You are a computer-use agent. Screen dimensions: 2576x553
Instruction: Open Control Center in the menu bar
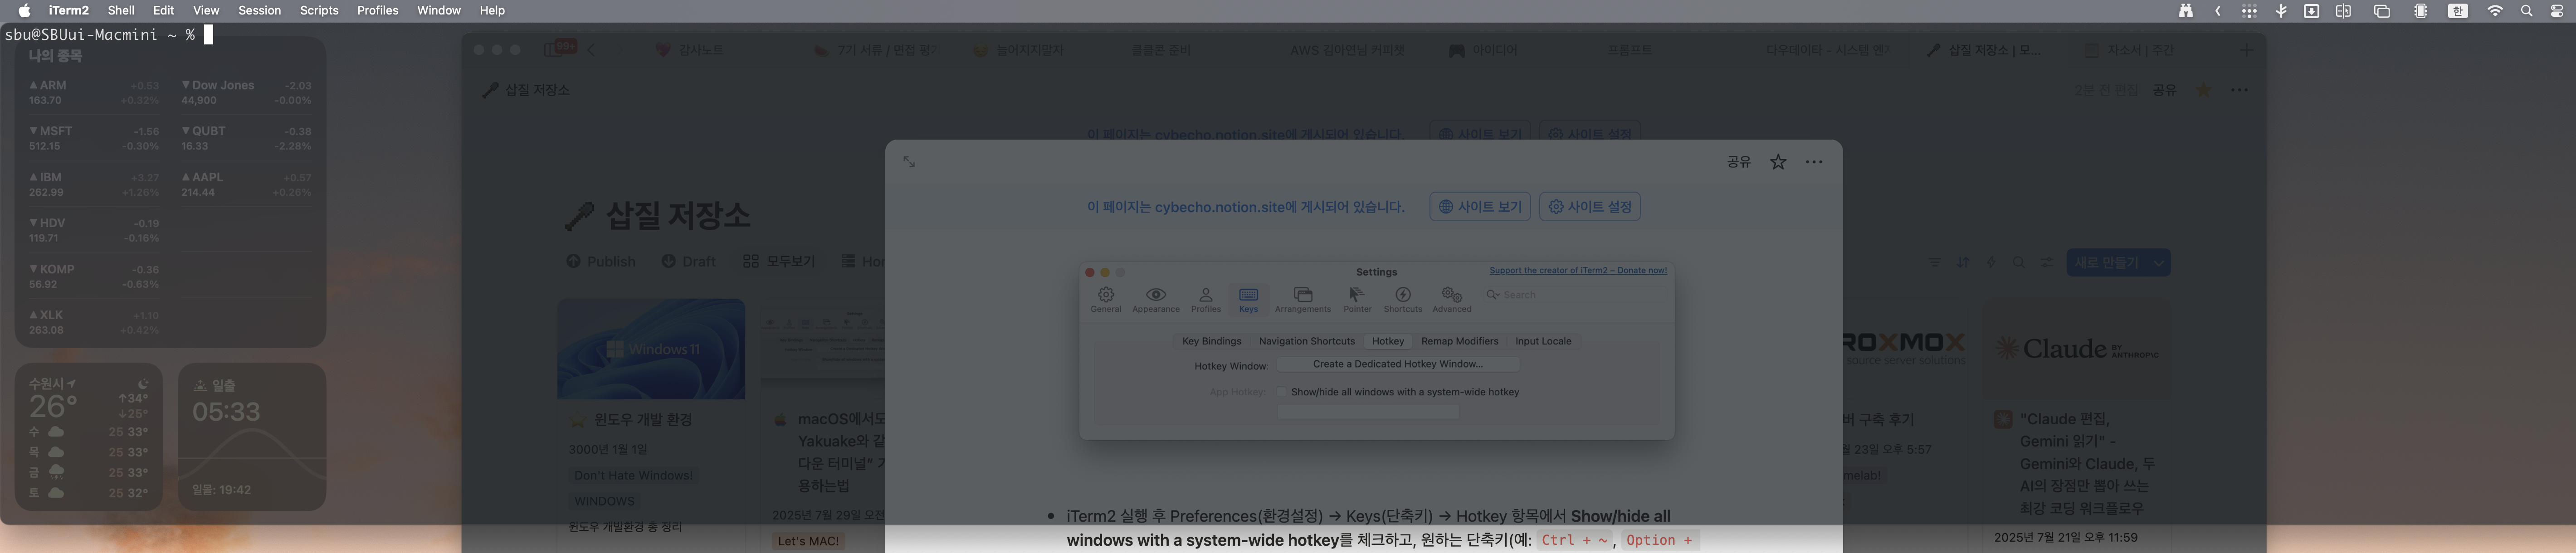[x=2557, y=11]
